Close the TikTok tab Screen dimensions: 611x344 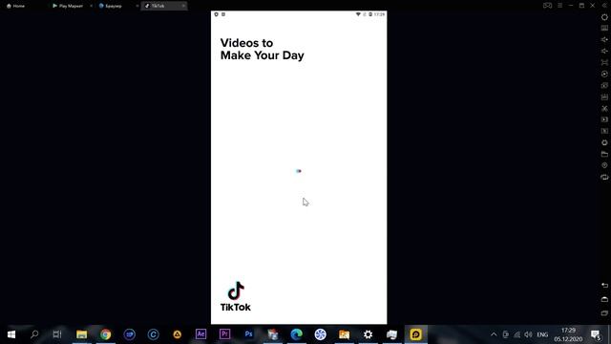pos(183,6)
